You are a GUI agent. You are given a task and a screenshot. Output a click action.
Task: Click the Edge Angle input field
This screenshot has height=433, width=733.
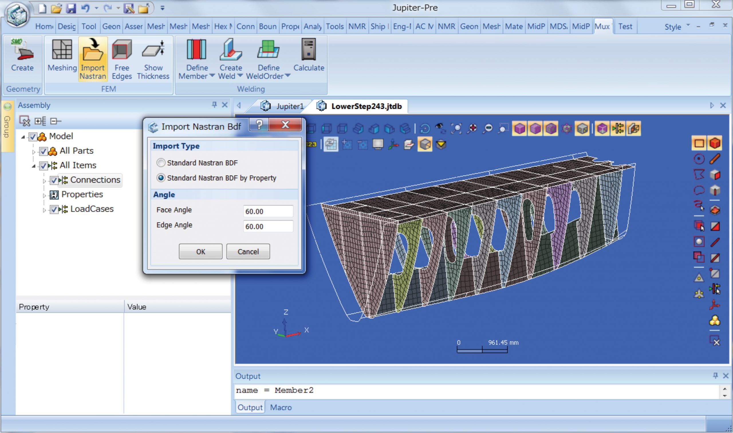coord(268,226)
